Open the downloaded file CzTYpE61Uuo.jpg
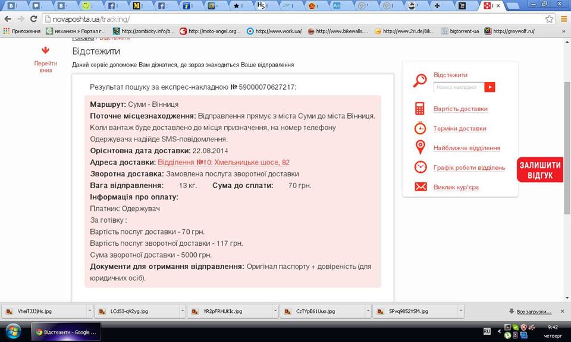This screenshot has height=342, width=571. (x=322, y=312)
